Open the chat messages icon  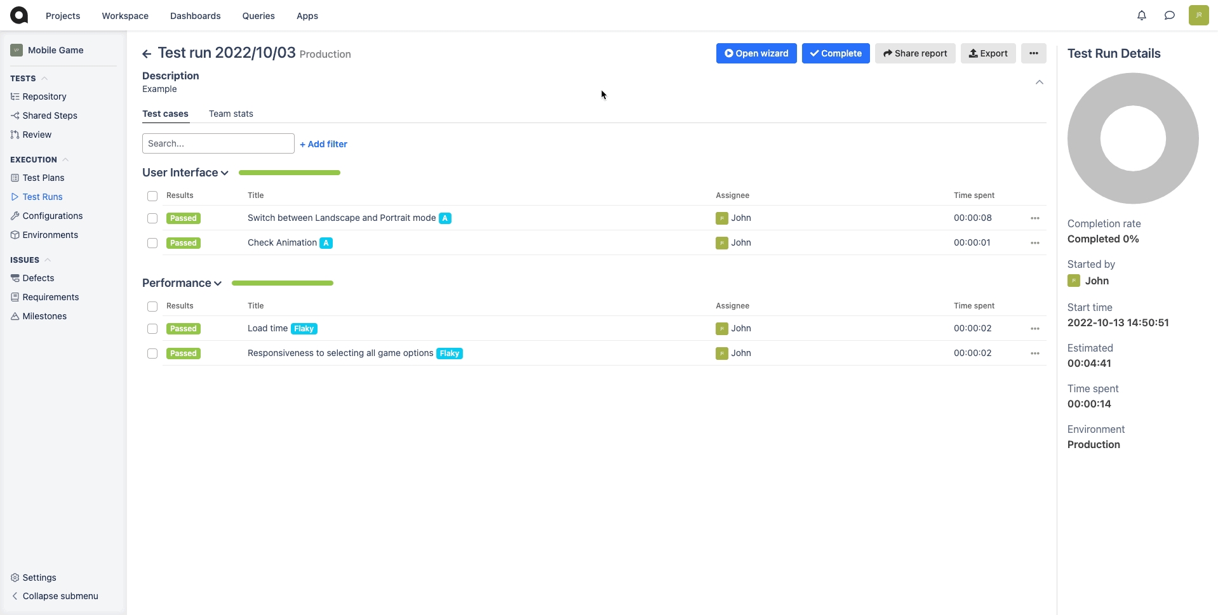coord(1169,15)
